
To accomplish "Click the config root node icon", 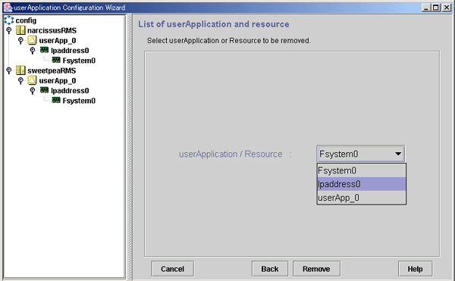I will point(8,20).
